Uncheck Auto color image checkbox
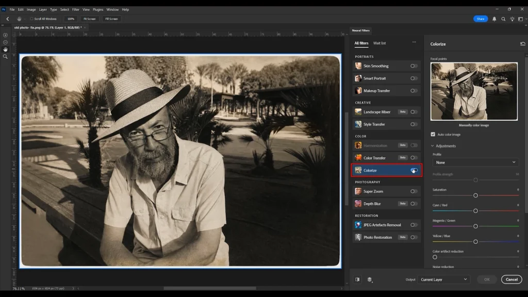The height and width of the screenshot is (297, 528). click(433, 135)
